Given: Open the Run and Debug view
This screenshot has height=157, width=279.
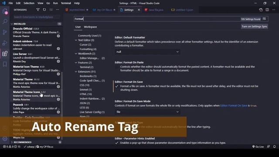Looking at the screenshot, I should click(5, 43).
